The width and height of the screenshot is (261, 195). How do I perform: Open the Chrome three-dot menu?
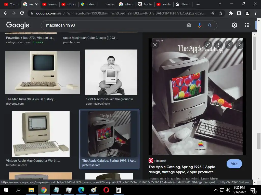pos(255,13)
